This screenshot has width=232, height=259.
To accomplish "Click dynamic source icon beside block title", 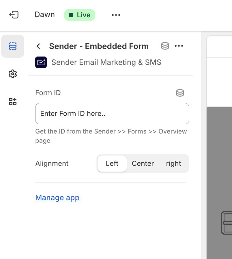I will [x=165, y=46].
